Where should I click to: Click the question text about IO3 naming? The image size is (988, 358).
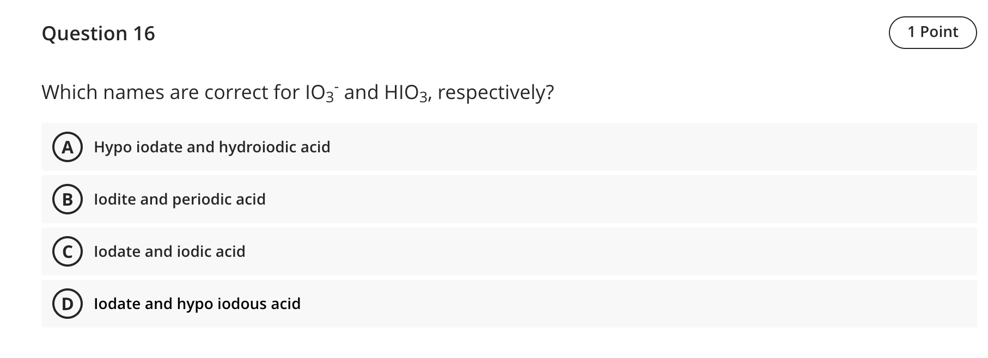click(x=298, y=91)
